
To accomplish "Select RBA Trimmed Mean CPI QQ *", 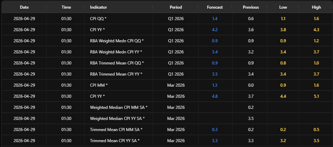I will [117, 63].
